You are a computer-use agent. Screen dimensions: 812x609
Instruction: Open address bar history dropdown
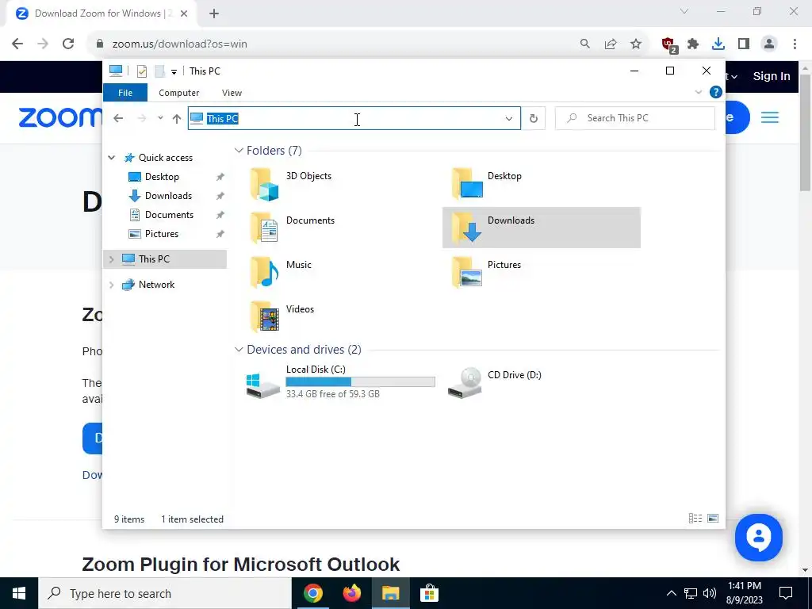(509, 119)
